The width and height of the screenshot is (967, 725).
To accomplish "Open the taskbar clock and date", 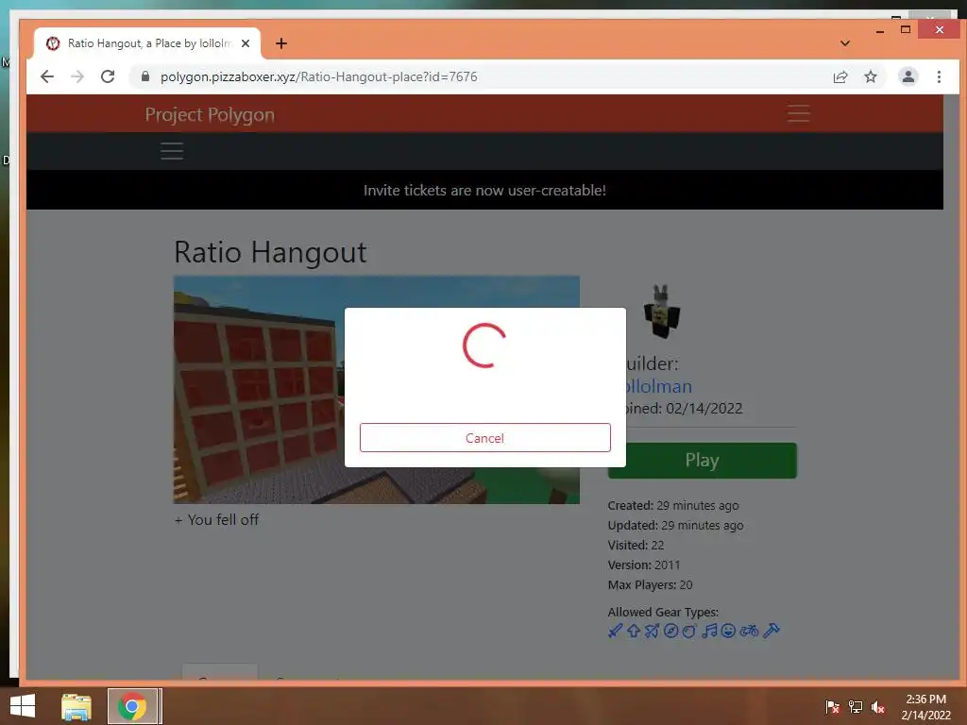I will tap(925, 707).
